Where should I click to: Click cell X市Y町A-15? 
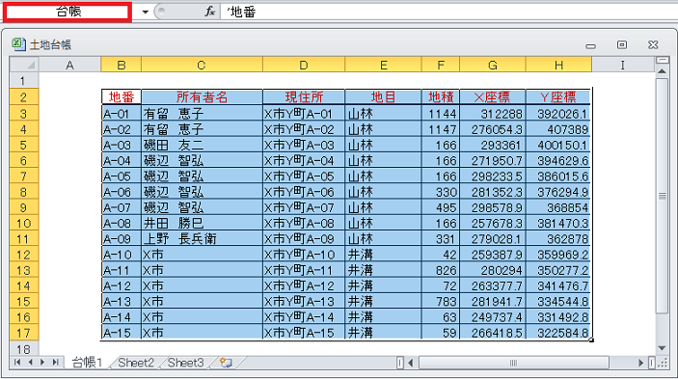(x=304, y=333)
